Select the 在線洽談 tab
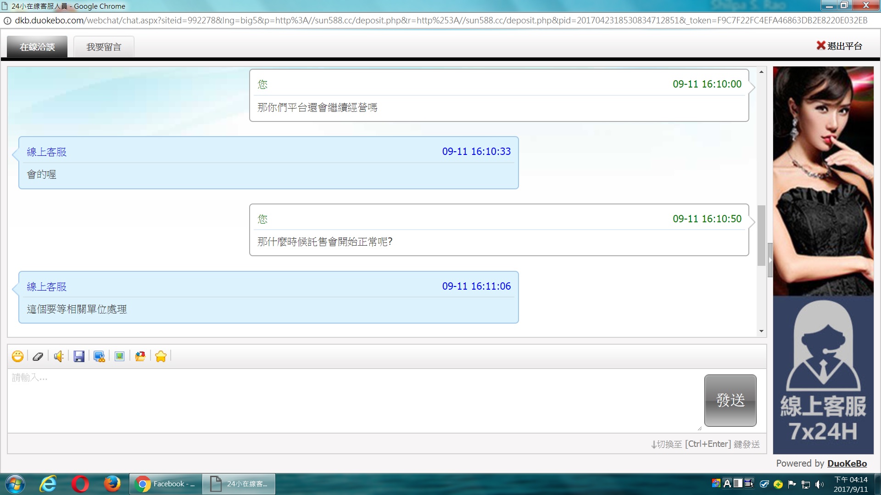881x495 pixels. [37, 47]
